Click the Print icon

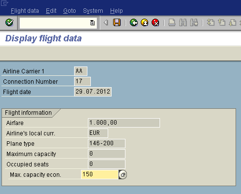[172, 23]
